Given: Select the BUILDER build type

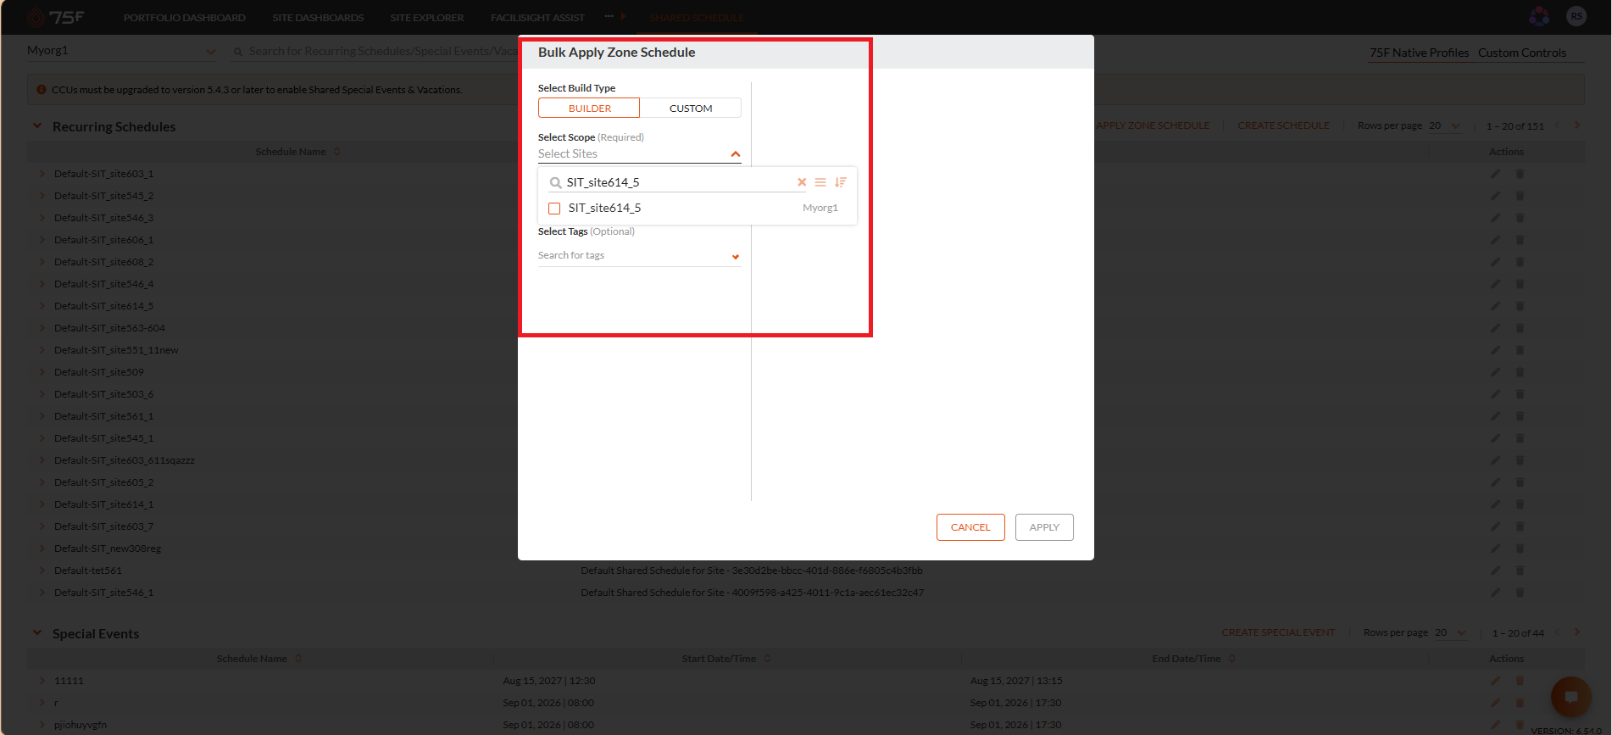Looking at the screenshot, I should click(x=589, y=109).
